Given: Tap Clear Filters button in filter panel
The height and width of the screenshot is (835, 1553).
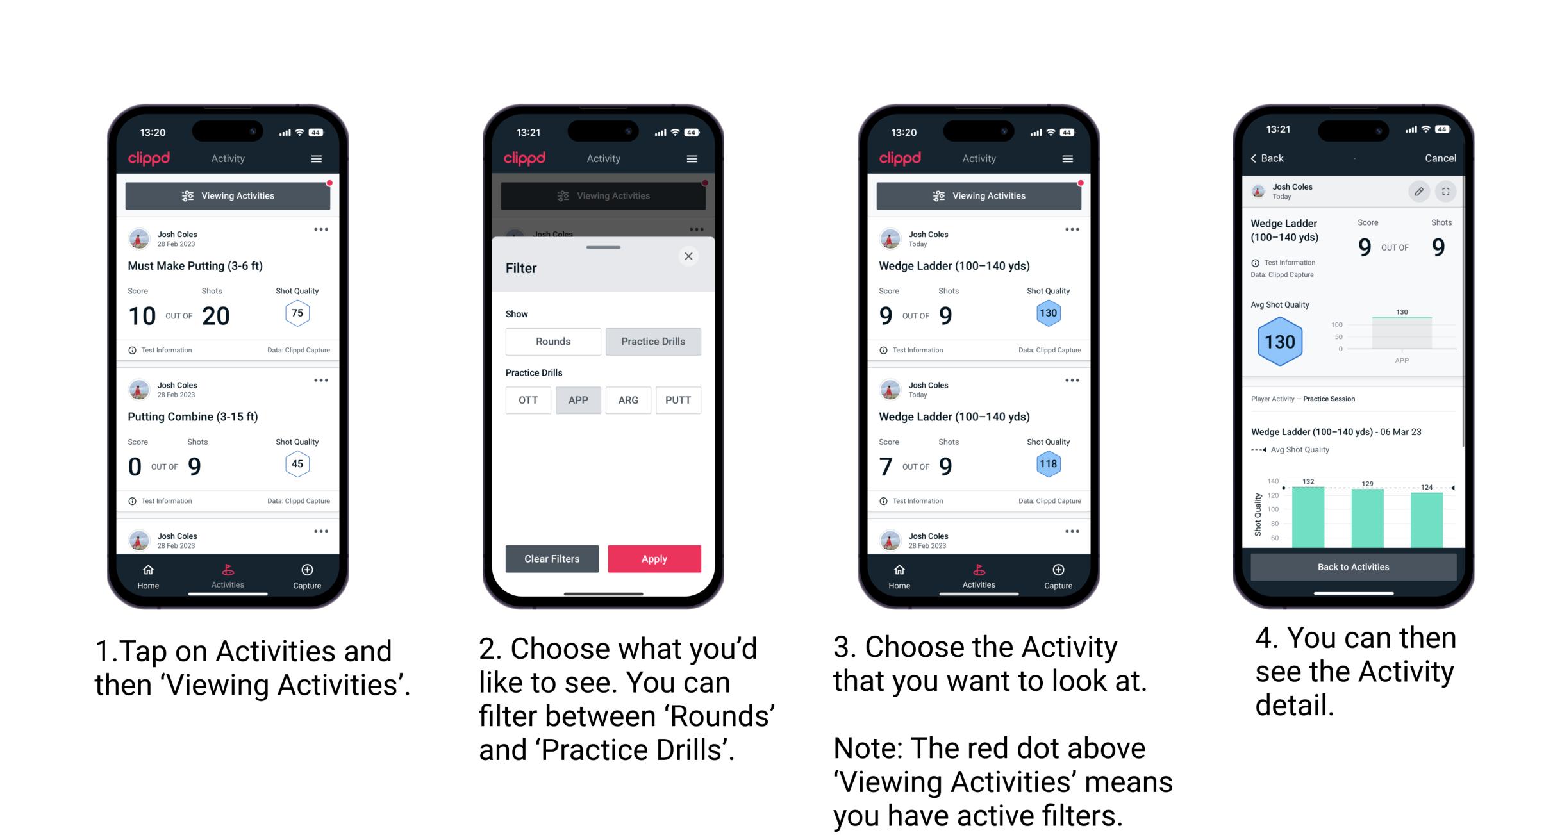Looking at the screenshot, I should click(x=552, y=558).
